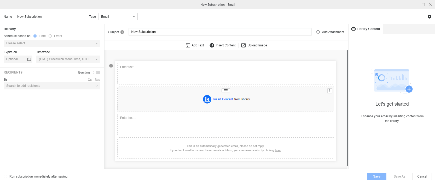Click the drag handle on content block
The image size is (435, 183).
(226, 90)
